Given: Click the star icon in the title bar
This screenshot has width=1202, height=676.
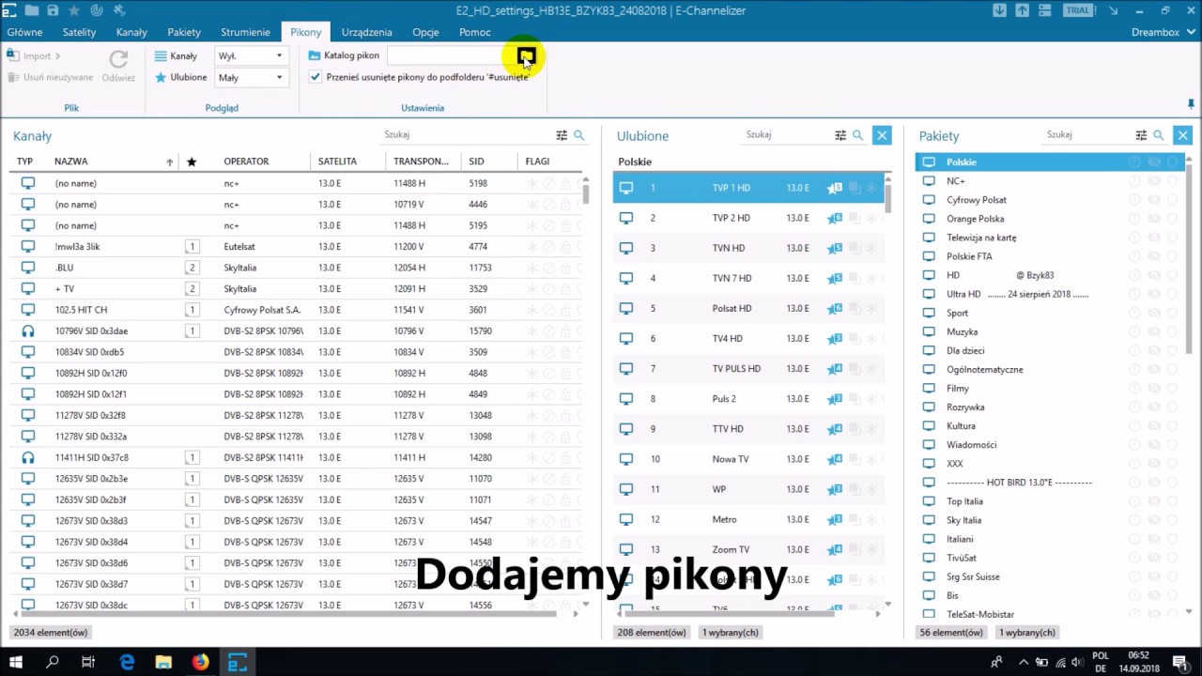Looking at the screenshot, I should click(x=74, y=10).
